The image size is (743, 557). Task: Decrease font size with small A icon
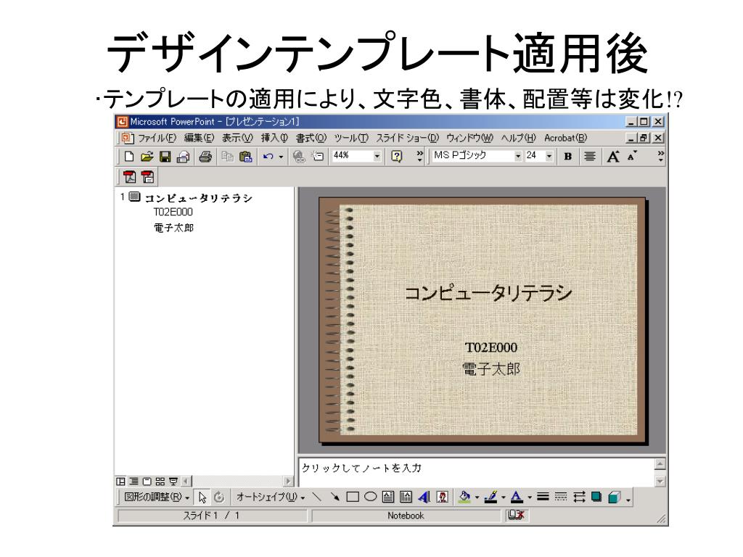pos(632,157)
